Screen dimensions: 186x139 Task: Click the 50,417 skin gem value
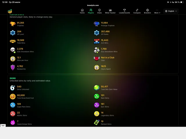104,87
